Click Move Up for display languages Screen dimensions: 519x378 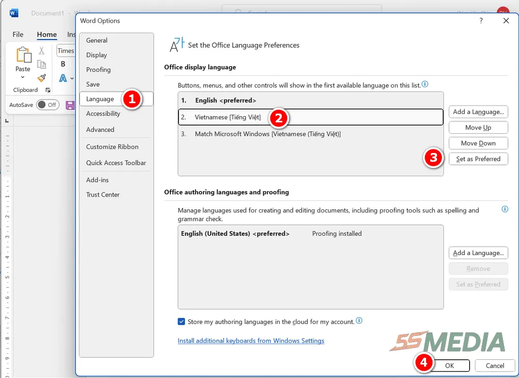[x=478, y=127]
